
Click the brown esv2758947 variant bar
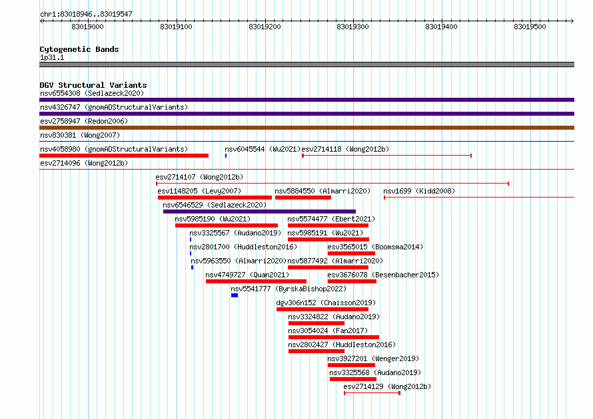[306, 128]
